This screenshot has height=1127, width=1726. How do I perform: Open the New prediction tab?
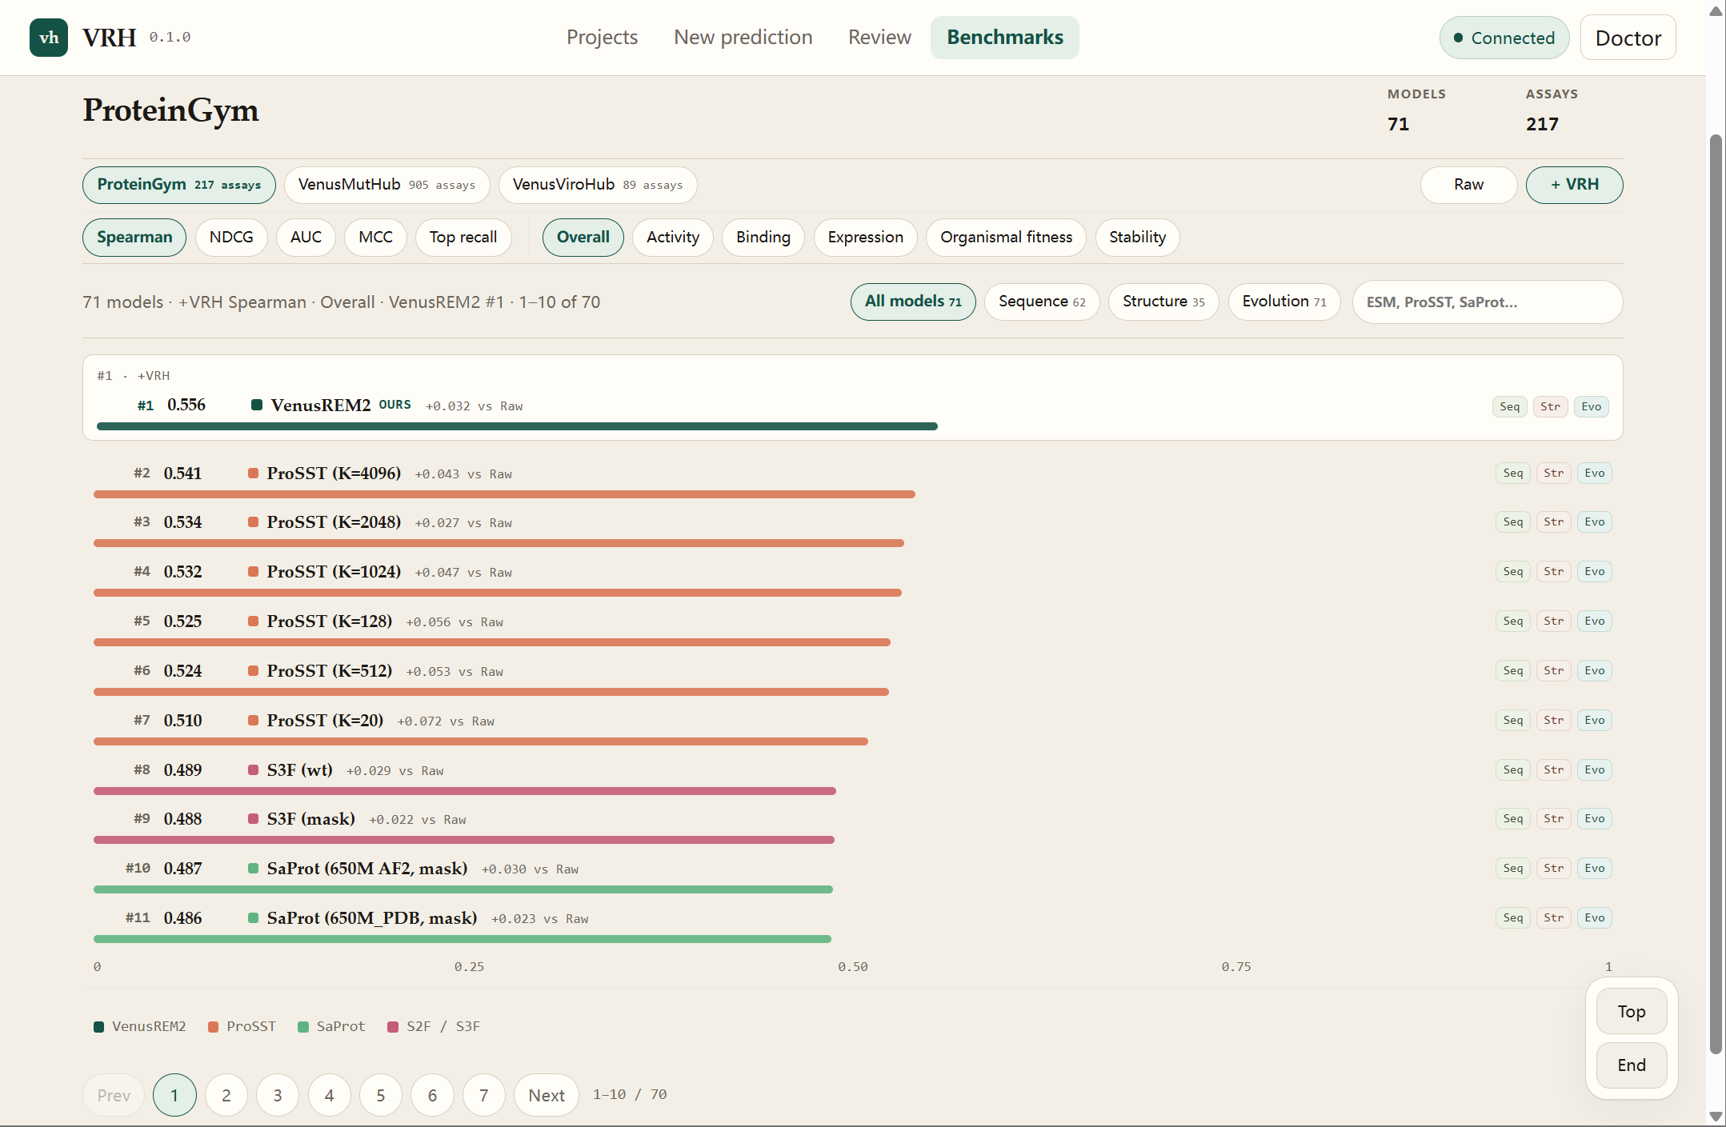[x=743, y=38]
